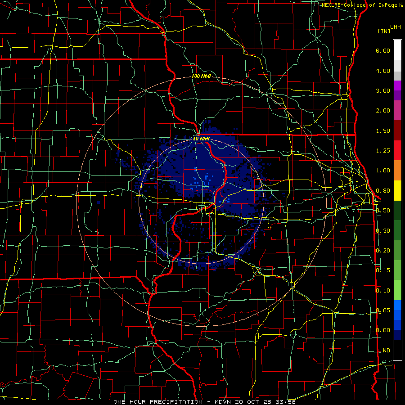Screen dimensions: 405x405
Task: Select the 0.20 legend value
Action: (383, 251)
